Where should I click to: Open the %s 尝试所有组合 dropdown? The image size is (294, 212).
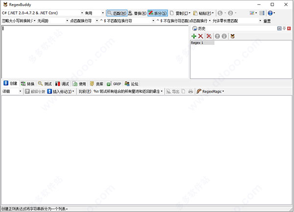click(128, 92)
